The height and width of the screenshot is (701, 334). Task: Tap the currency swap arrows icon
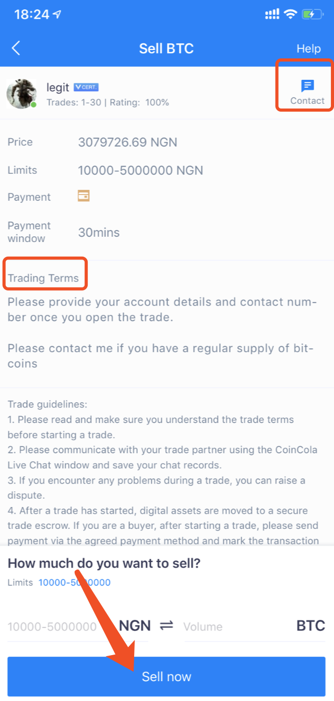(x=166, y=626)
